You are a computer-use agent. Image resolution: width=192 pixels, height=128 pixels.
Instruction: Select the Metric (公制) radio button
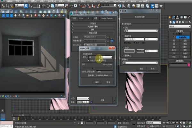[x=124, y=28]
